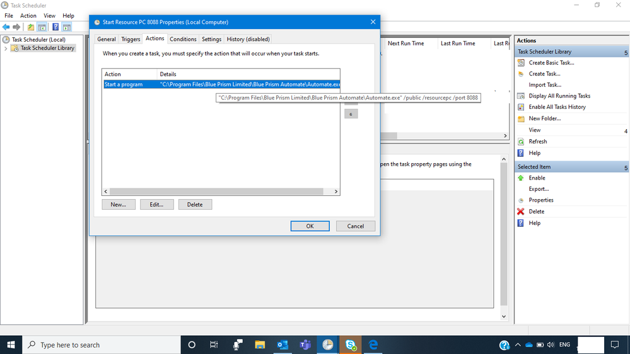Click the lower pane vertical scrollbar down arrow
630x354 pixels.
(x=504, y=316)
